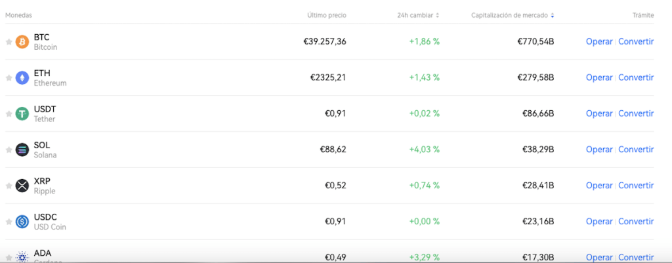Click the Último precio column header
Screen dimensions: 672x263
click(326, 15)
